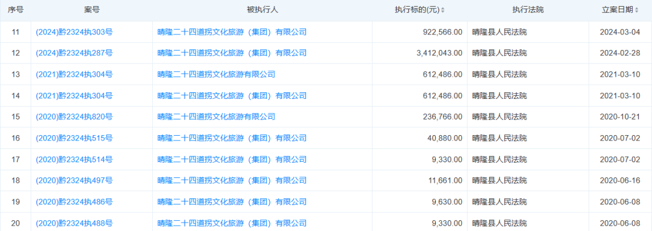Screen dimensions: 652x231
Task: Open the 被执行人 company link in row 18
Action: coord(232,181)
